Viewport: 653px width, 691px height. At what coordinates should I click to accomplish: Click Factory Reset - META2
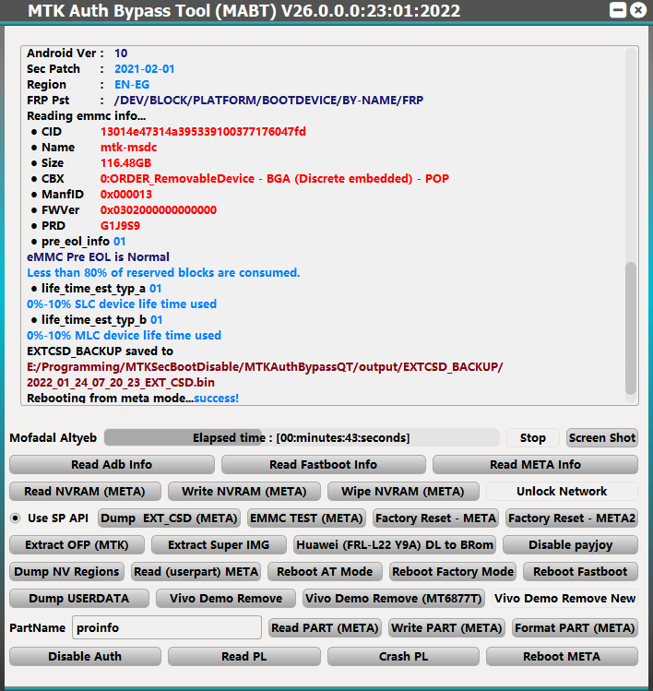tap(572, 518)
